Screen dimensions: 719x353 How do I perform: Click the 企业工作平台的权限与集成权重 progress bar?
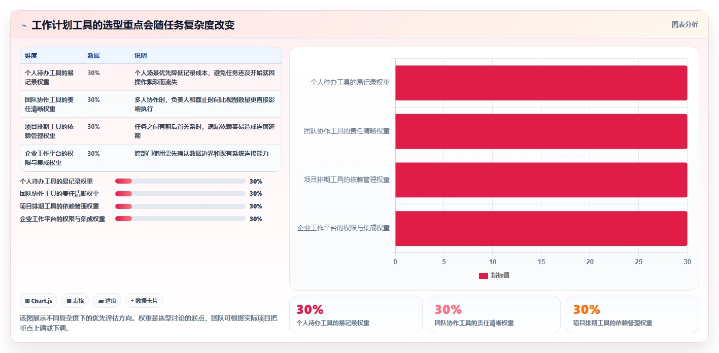tap(180, 219)
